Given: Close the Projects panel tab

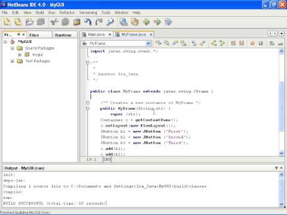Looking at the screenshot, I should point(23,35).
